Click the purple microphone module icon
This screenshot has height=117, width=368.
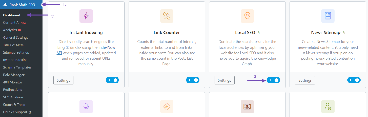(86, 107)
